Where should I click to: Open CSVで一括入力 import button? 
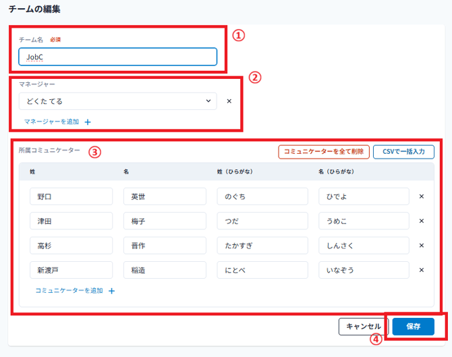tap(403, 152)
